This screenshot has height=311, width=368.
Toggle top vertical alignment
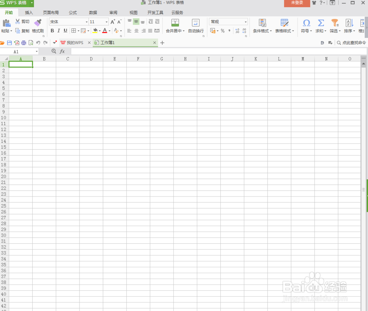tap(130, 22)
